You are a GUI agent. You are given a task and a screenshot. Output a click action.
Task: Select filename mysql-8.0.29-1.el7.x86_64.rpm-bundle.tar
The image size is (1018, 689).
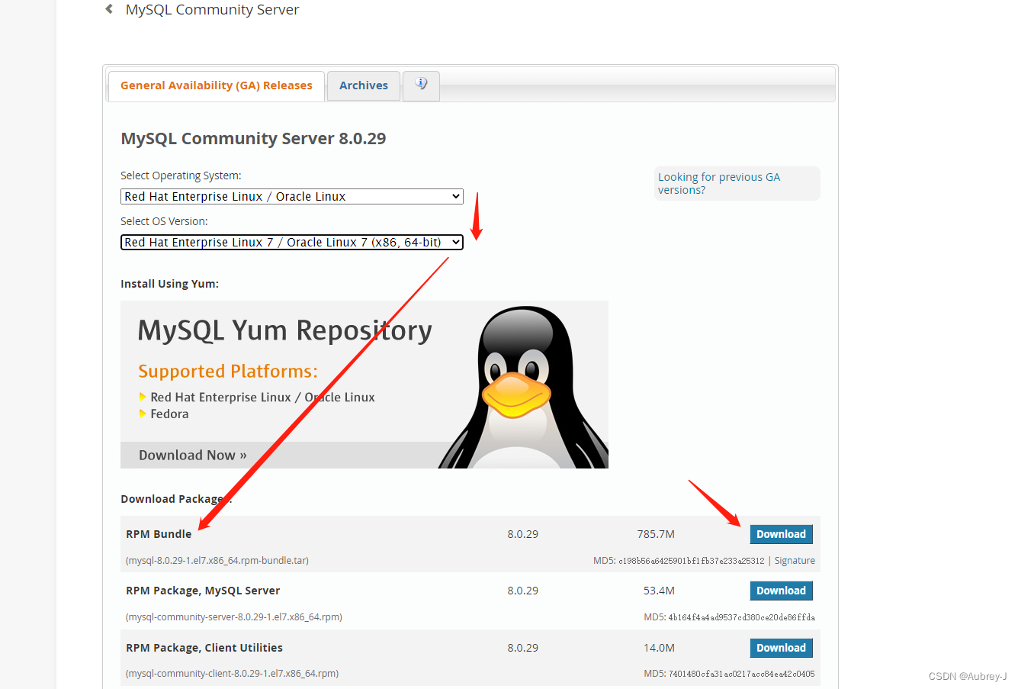click(217, 561)
